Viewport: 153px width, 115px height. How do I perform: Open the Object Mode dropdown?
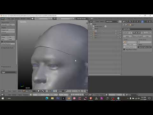point(30,91)
